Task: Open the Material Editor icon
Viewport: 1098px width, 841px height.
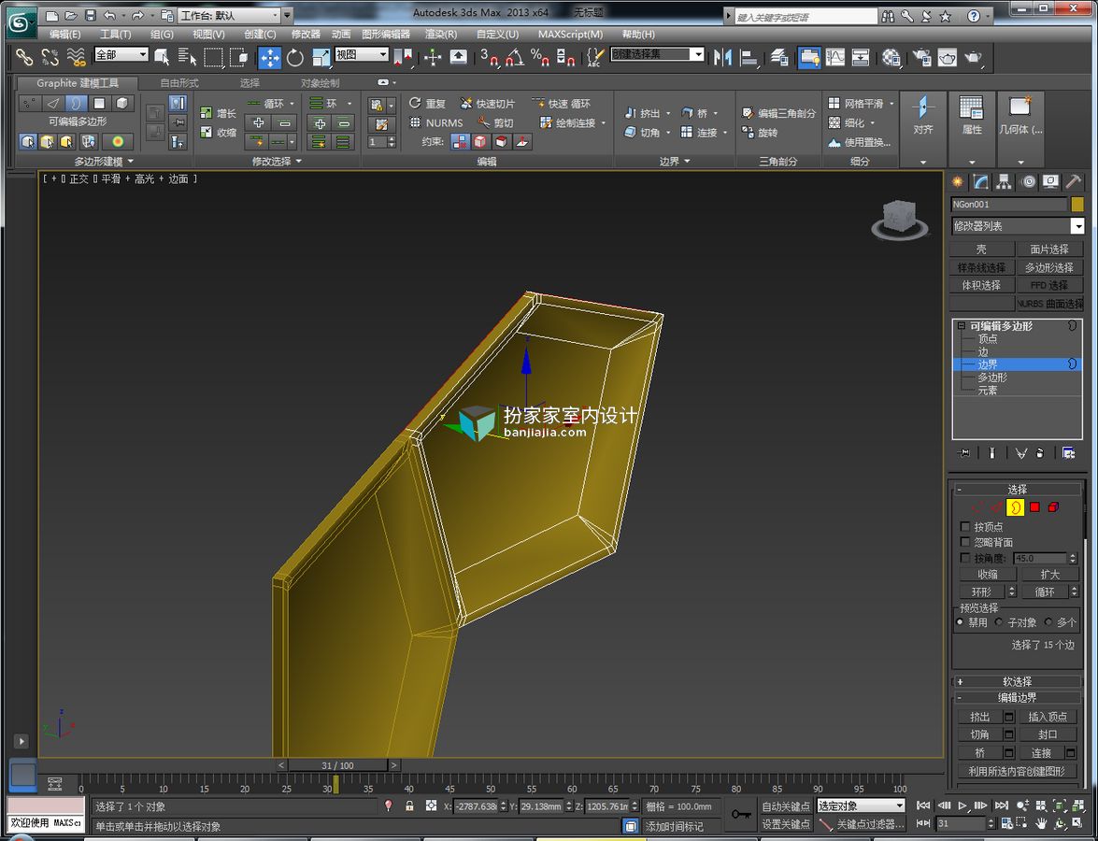Action: tap(891, 57)
